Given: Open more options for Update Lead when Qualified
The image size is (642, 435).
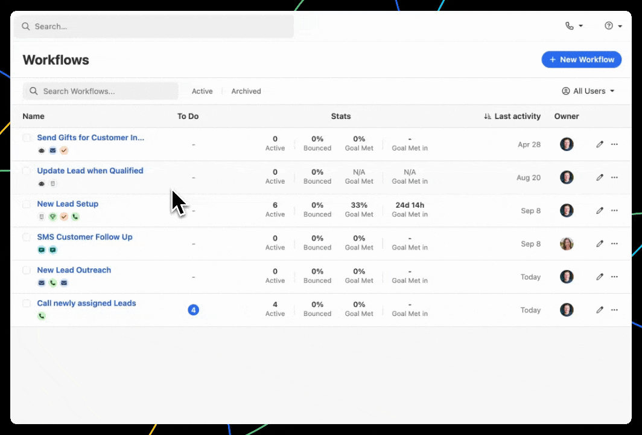Looking at the screenshot, I should click(x=614, y=178).
